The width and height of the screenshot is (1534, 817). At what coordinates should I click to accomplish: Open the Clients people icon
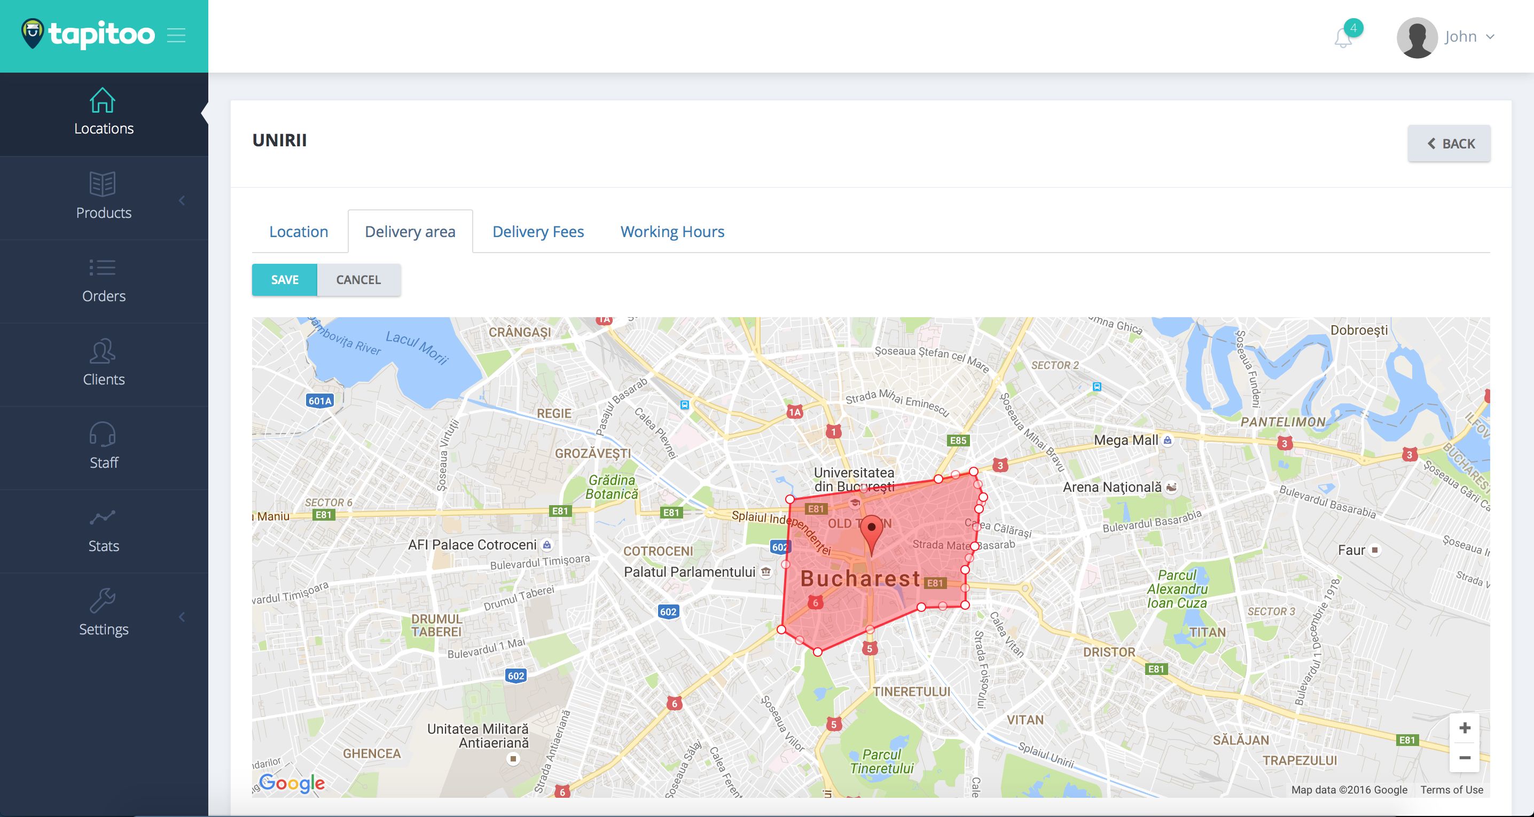coord(103,351)
